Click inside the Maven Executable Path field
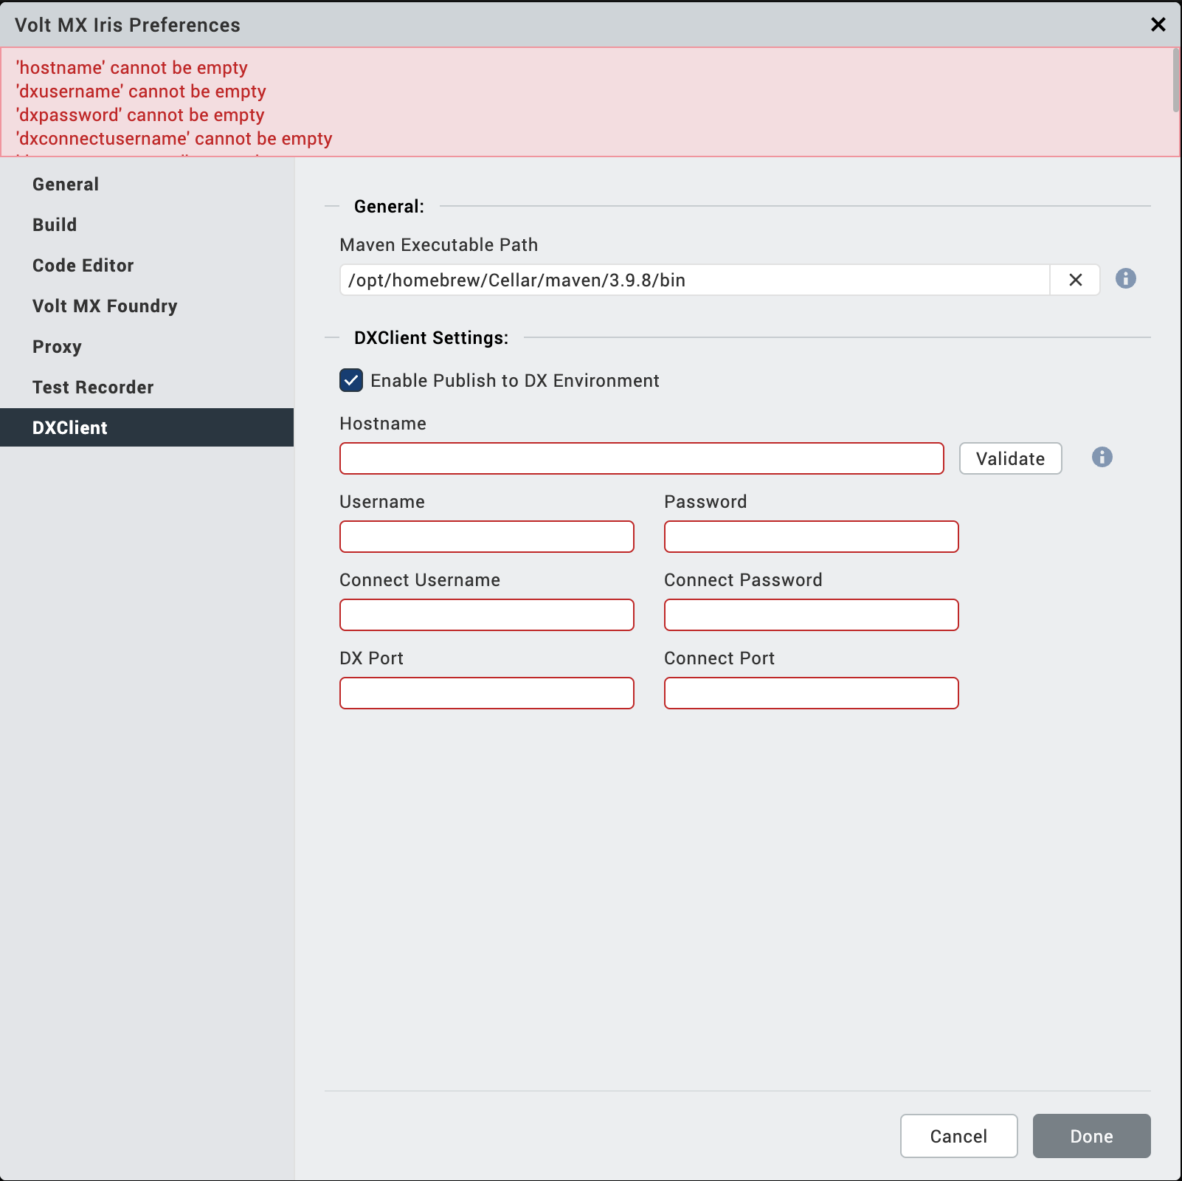The image size is (1182, 1181). [x=694, y=280]
